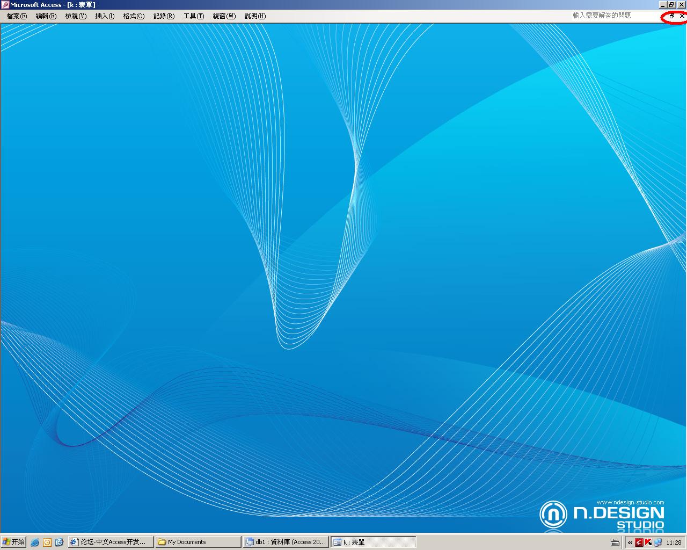Open the 檢視(V) menu
Image resolution: width=687 pixels, height=550 pixels.
[76, 16]
